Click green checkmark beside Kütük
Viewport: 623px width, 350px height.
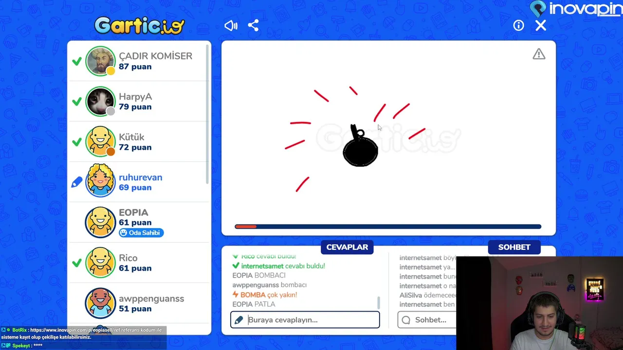(x=76, y=142)
